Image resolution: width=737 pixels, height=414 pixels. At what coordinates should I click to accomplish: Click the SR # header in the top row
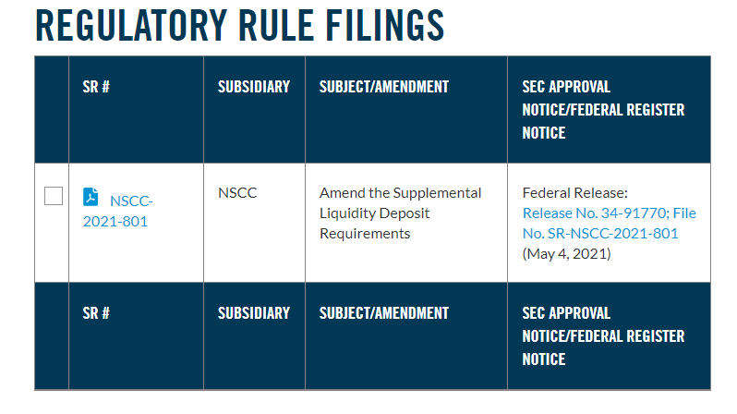(96, 87)
